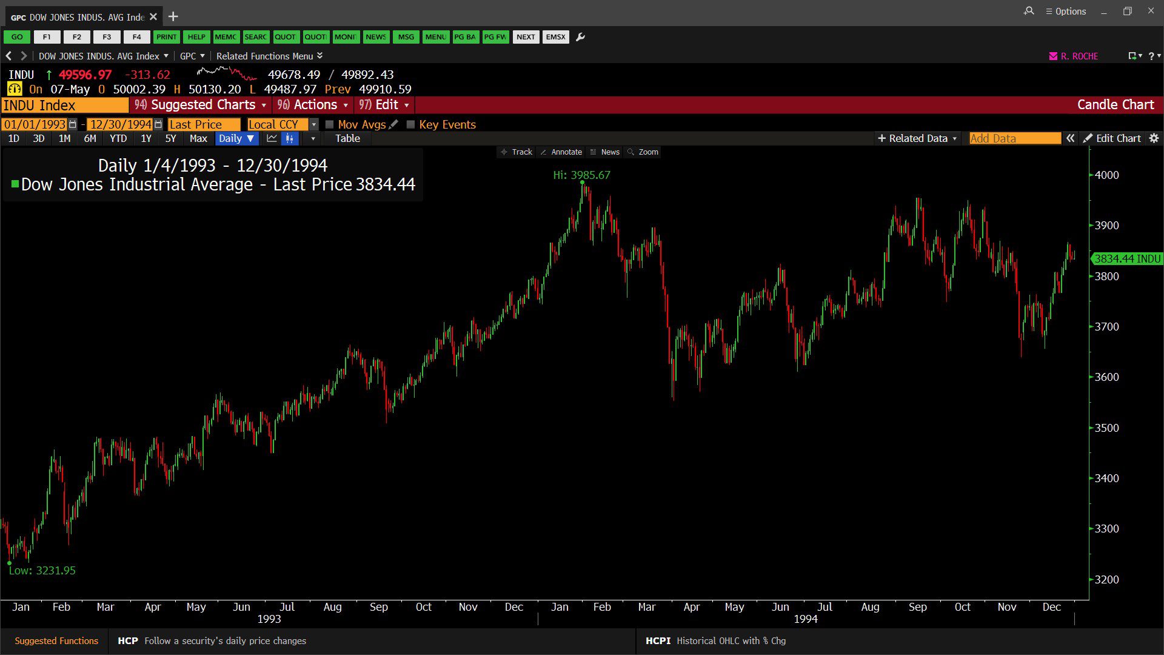Viewport: 1164px width, 655px height.
Task: Expand the Related Data dropdown
Action: pos(917,138)
